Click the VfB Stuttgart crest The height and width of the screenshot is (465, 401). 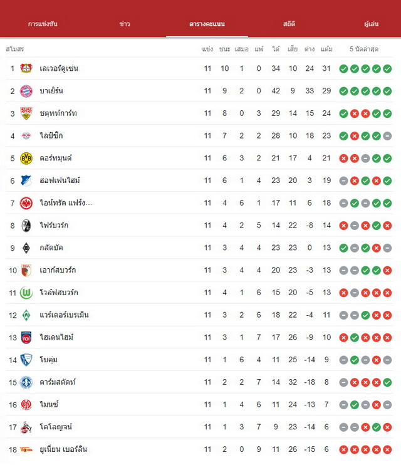(26, 113)
